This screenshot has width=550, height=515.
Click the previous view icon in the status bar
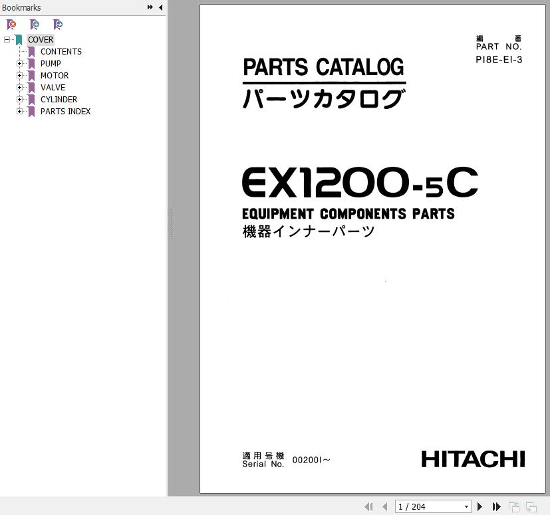(x=514, y=506)
